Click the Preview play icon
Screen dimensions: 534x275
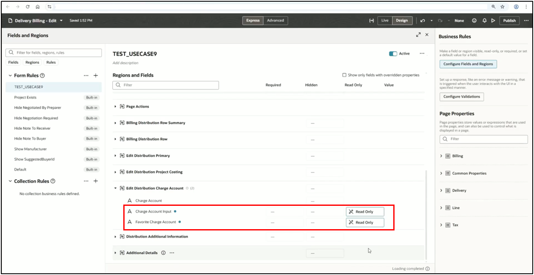point(493,20)
